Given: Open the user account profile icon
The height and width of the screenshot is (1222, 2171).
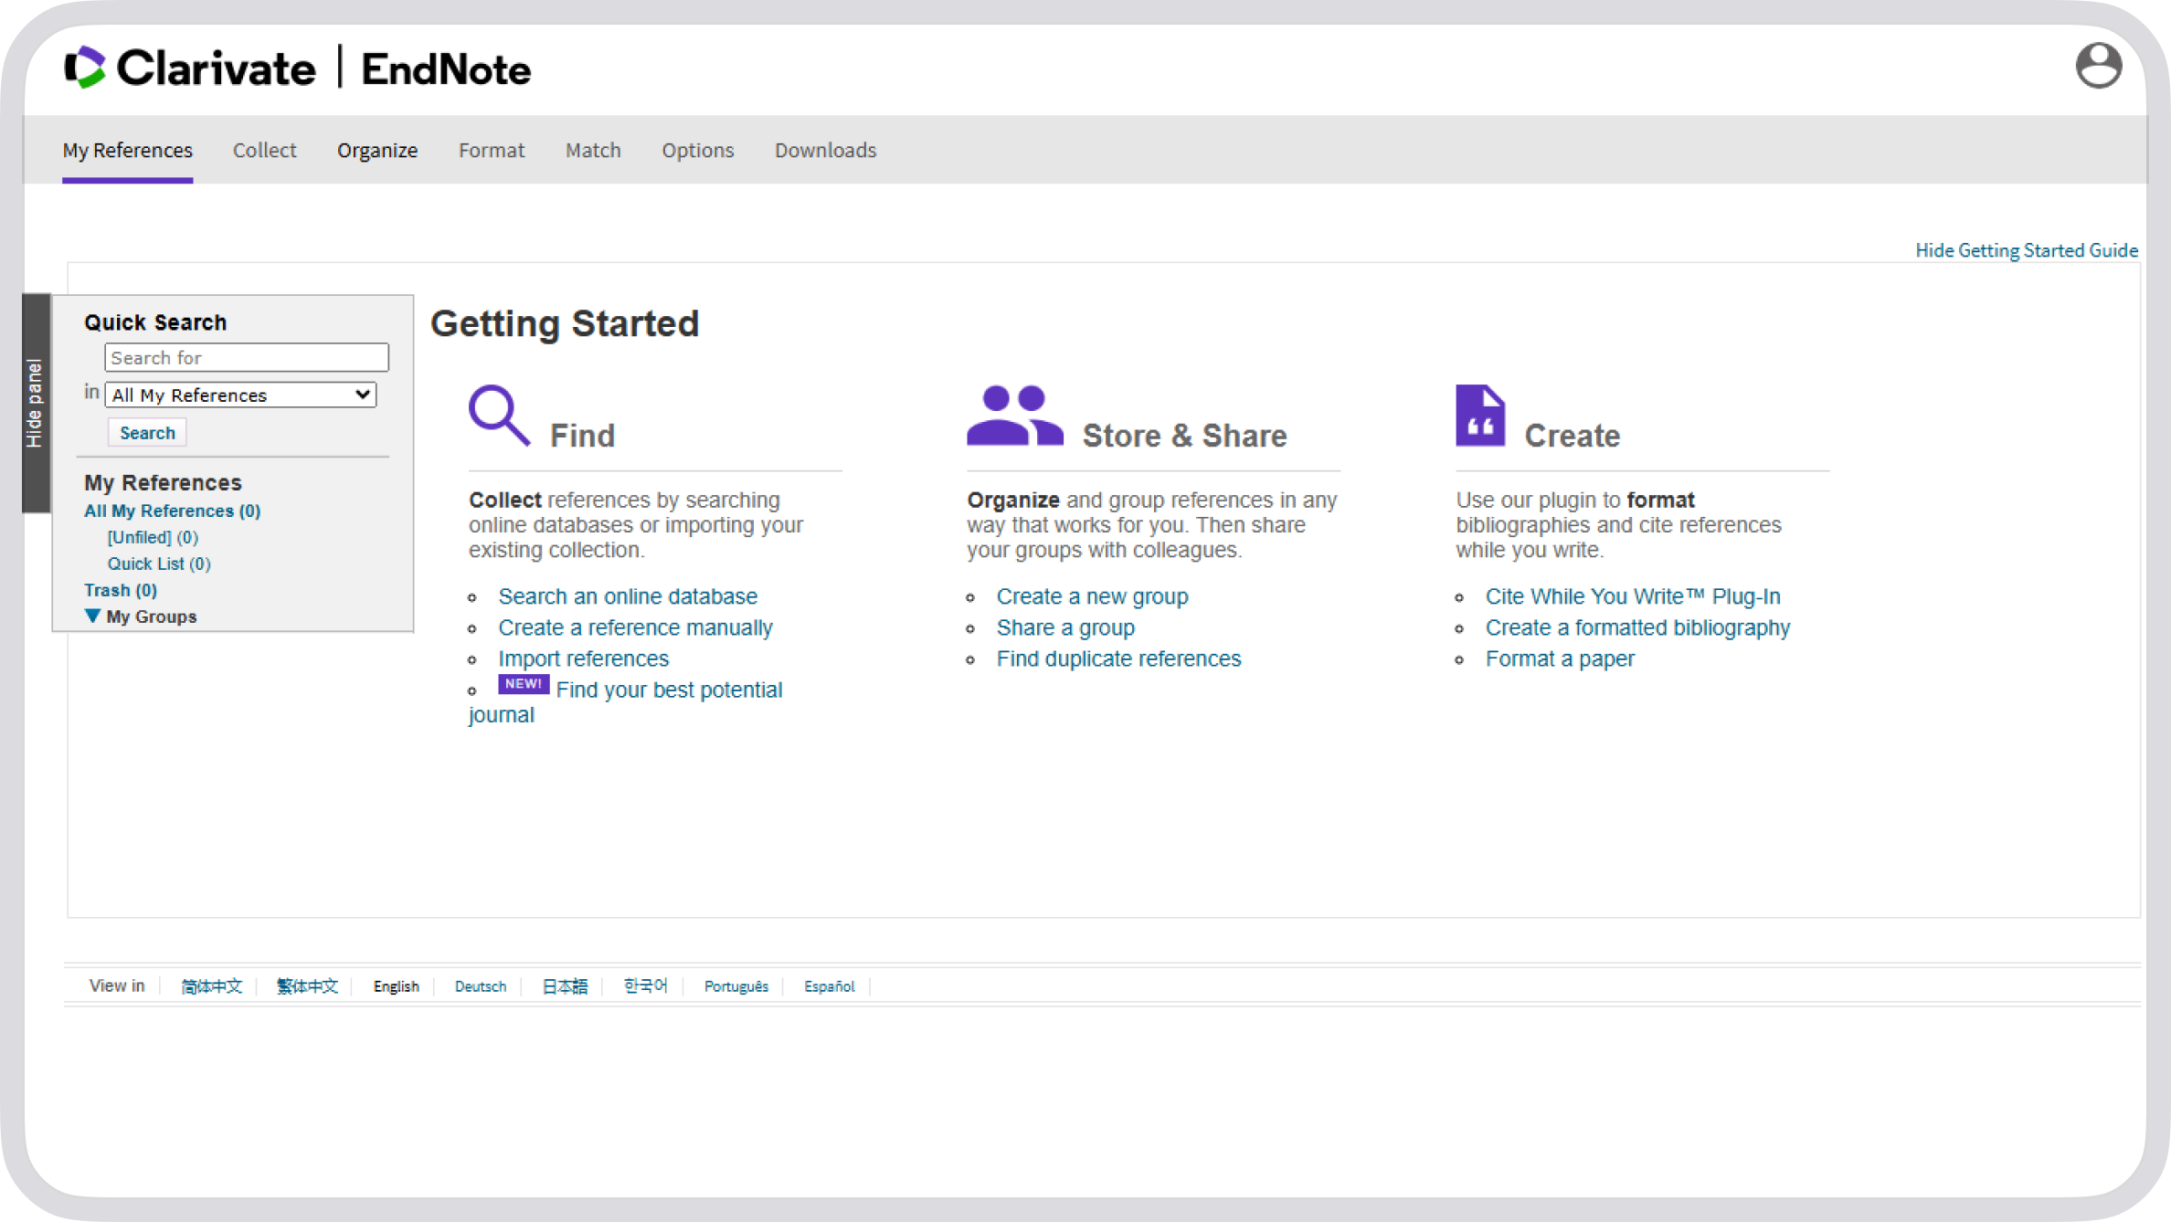Looking at the screenshot, I should pyautogui.click(x=2098, y=66).
